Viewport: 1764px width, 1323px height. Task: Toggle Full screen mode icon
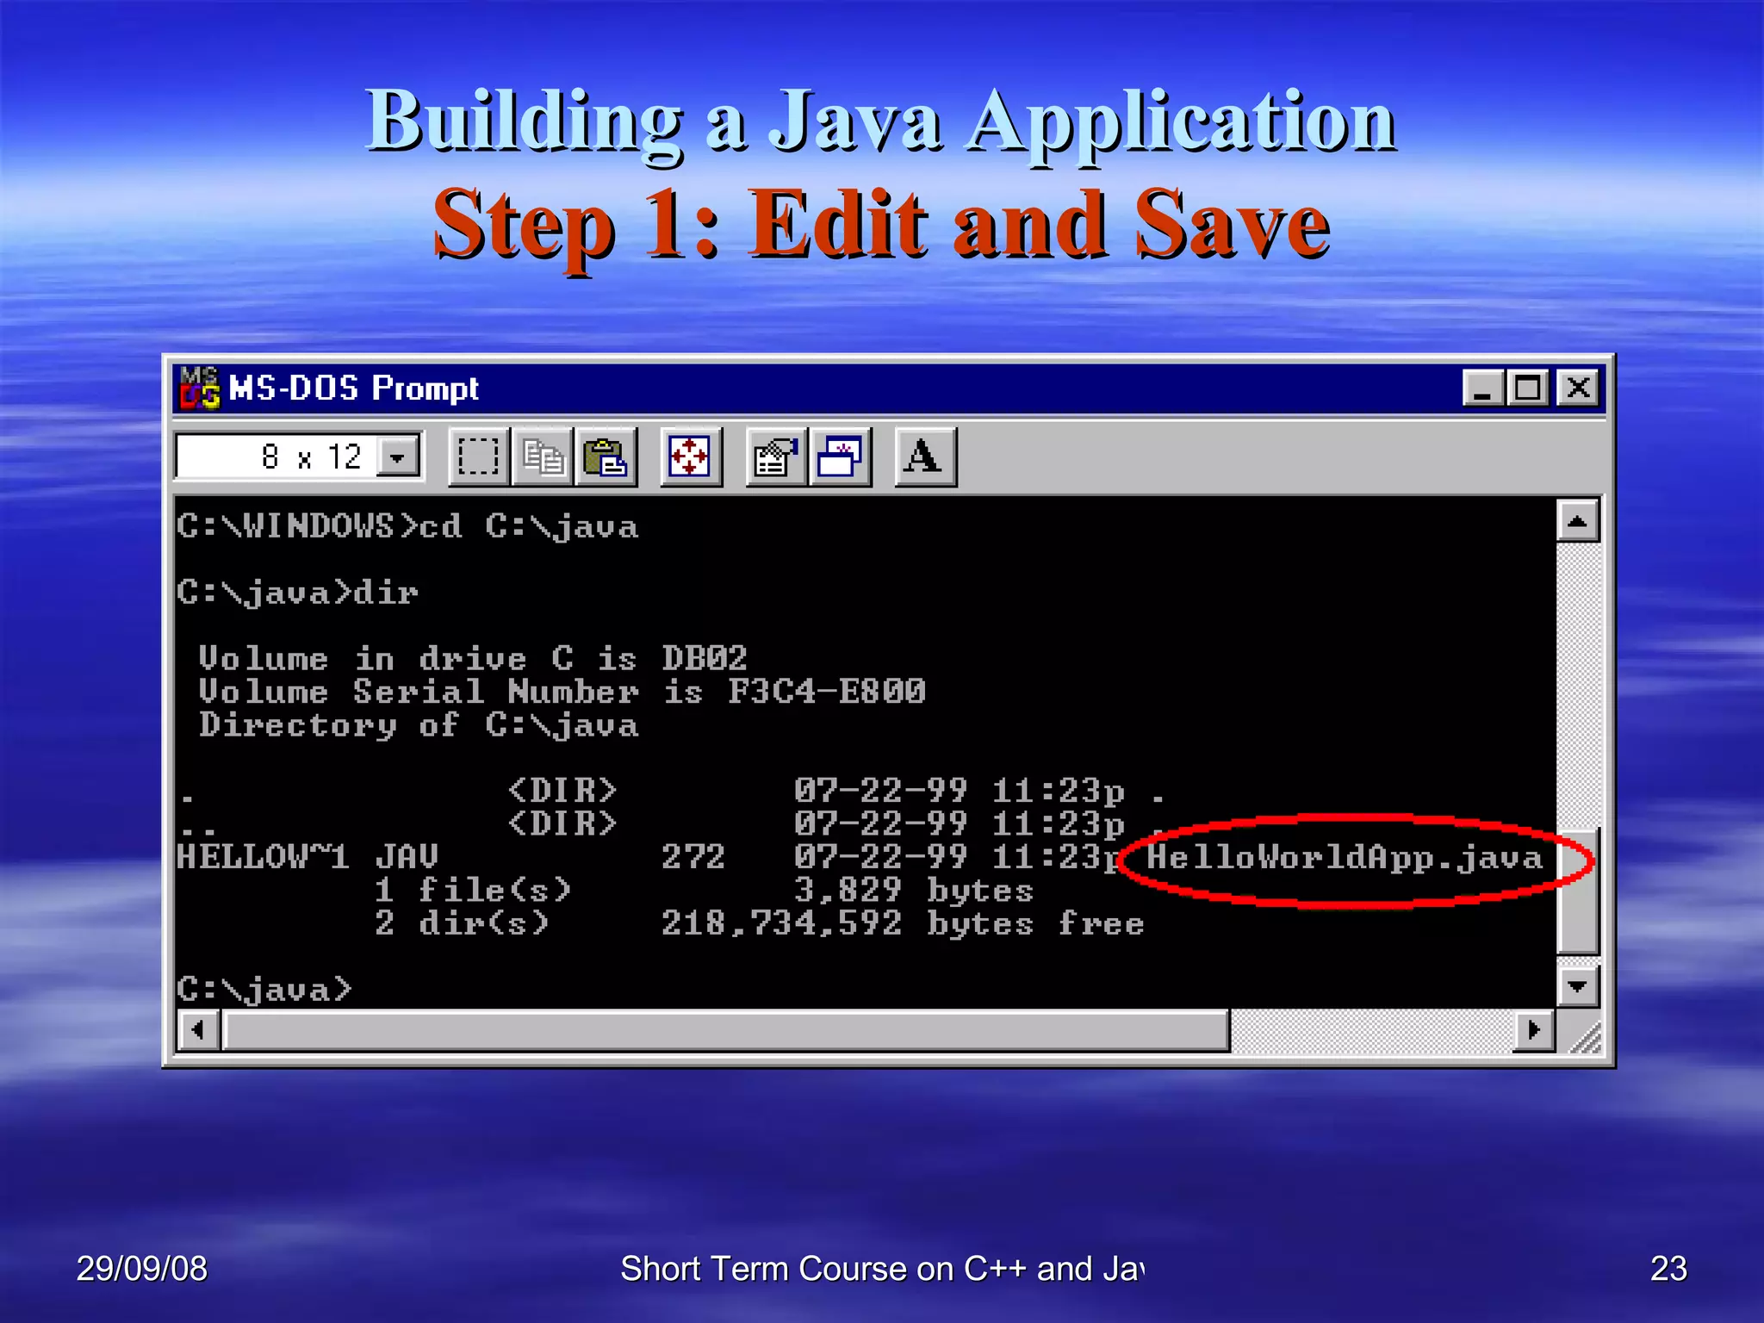(x=691, y=457)
